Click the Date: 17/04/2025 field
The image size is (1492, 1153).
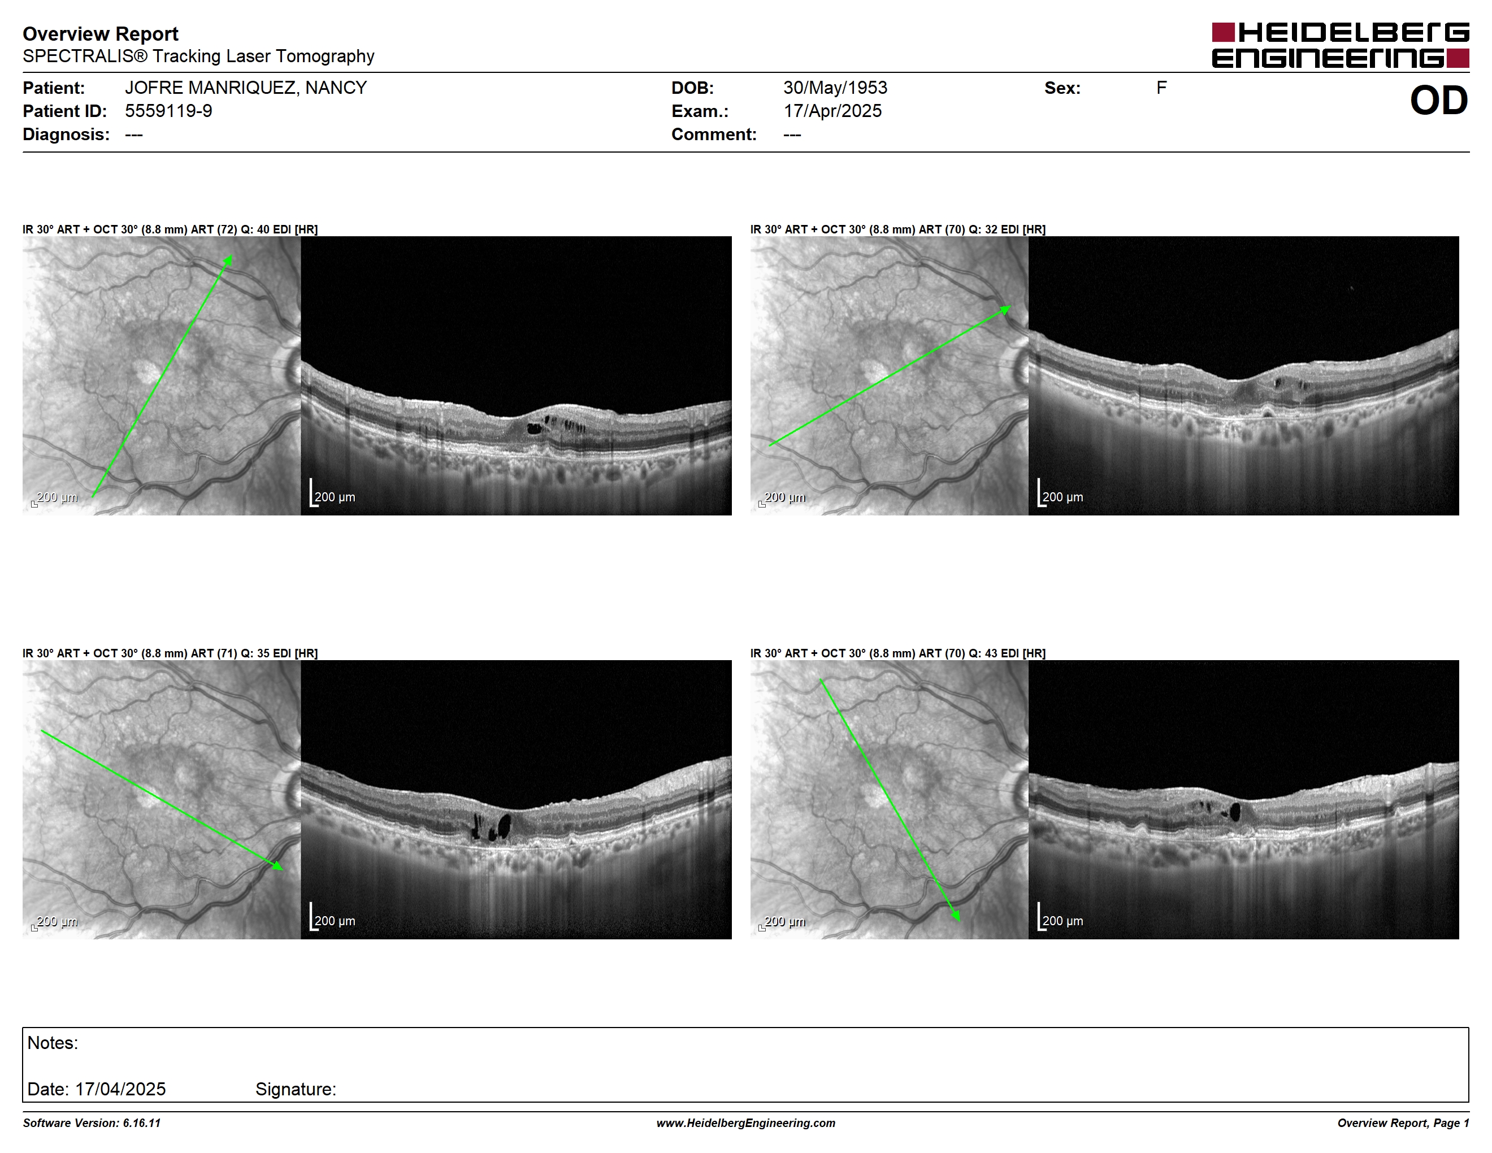pyautogui.click(x=96, y=1089)
